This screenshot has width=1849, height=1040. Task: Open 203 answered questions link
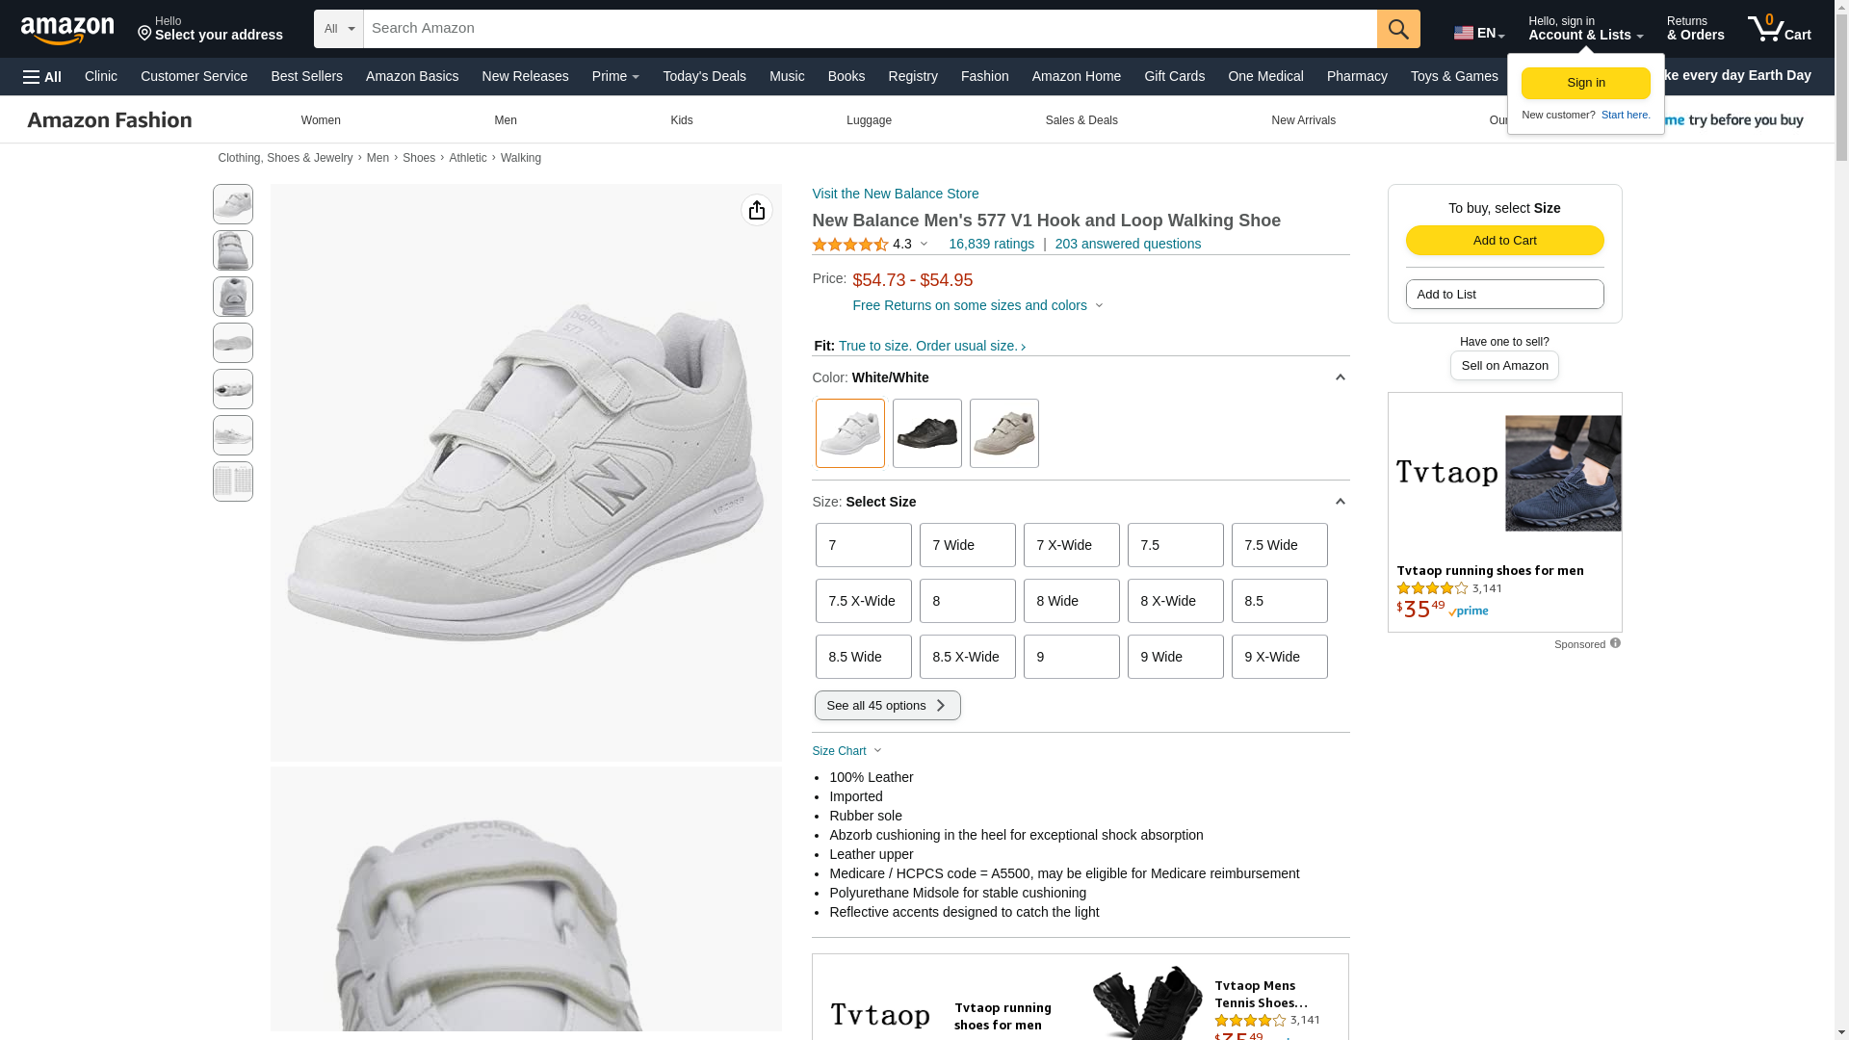1128,244
